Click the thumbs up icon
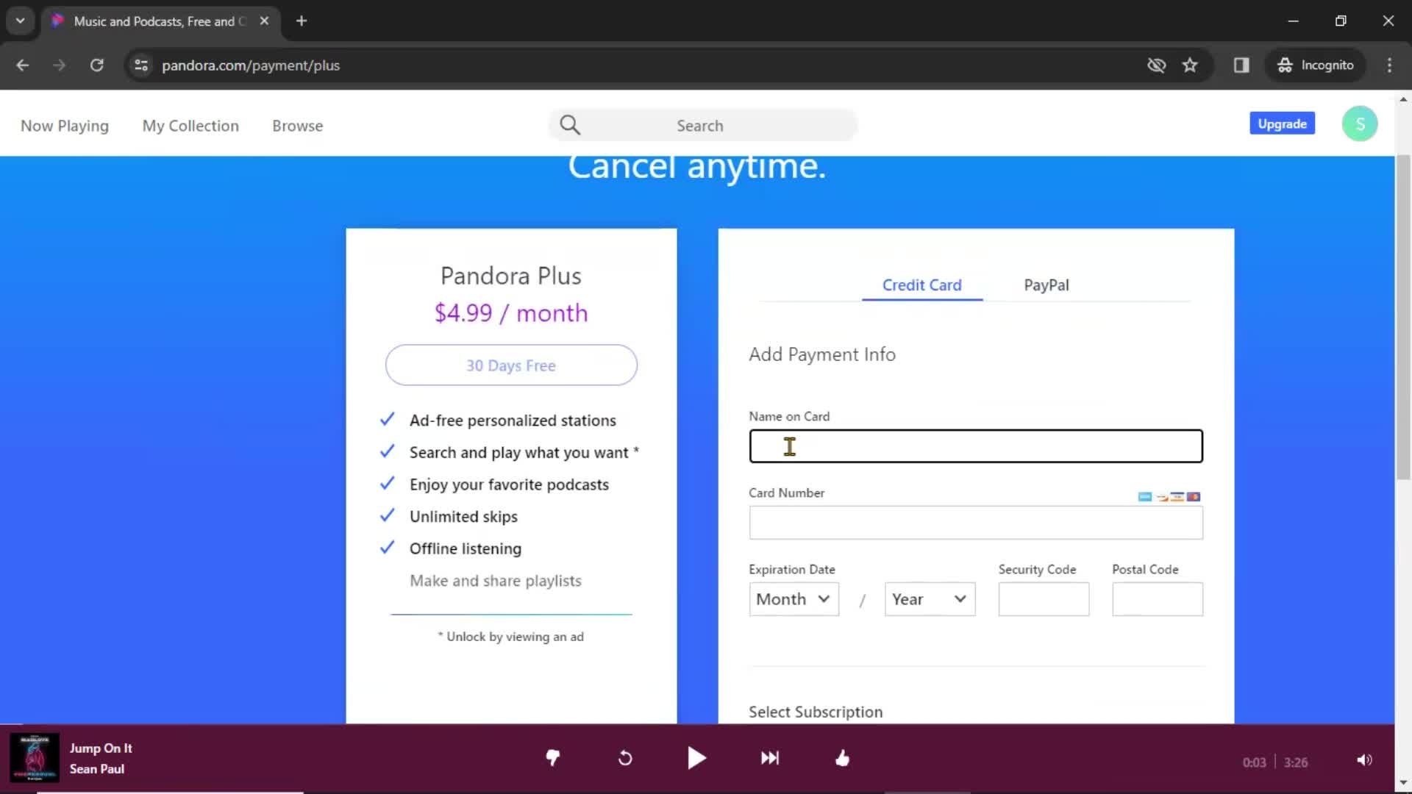This screenshot has height=794, width=1412. point(844,758)
